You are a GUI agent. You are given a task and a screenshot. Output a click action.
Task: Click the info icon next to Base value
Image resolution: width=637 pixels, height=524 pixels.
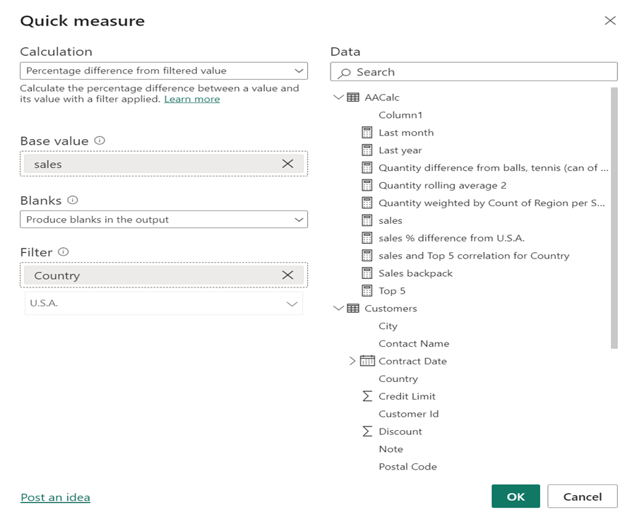pos(100,141)
